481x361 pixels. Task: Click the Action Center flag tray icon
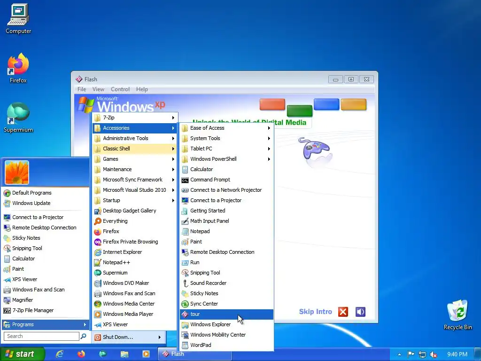[411, 354]
